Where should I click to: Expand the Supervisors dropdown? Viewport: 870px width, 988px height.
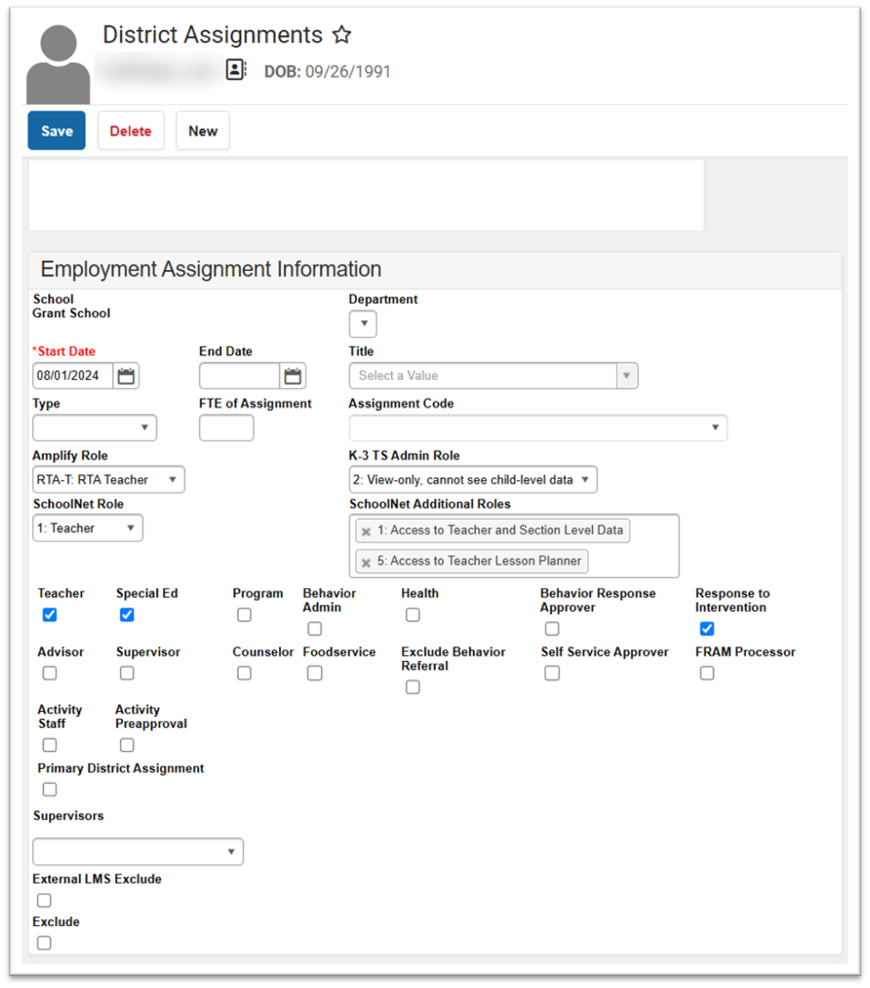[x=138, y=852]
